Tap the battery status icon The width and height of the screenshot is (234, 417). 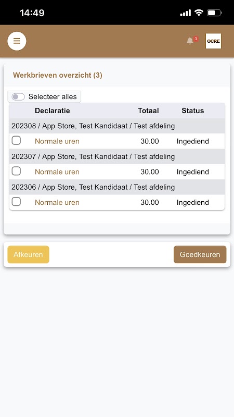(x=214, y=13)
